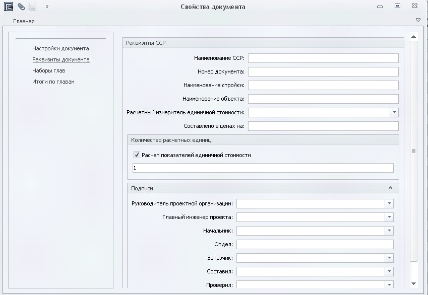Viewport: 428px width, 295px height.
Task: Open the quick access toolbar customize arrow
Action: coord(47,7)
